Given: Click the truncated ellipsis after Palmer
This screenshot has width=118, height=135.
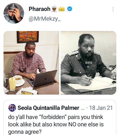Looking at the screenshot, I should (82, 109).
